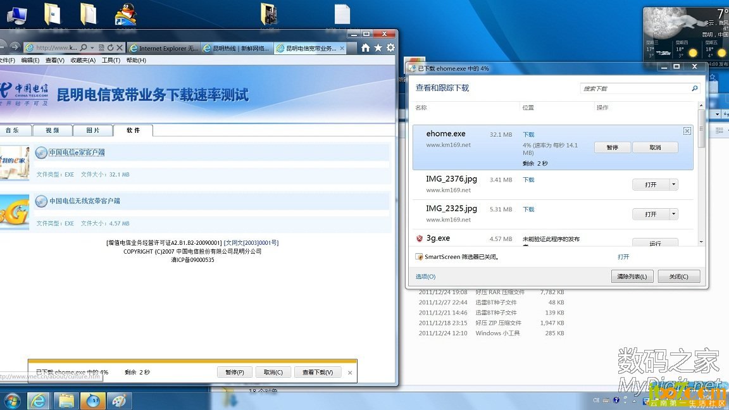Open 选项(O) link in download manager
Image resolution: width=729 pixels, height=410 pixels.
425,276
